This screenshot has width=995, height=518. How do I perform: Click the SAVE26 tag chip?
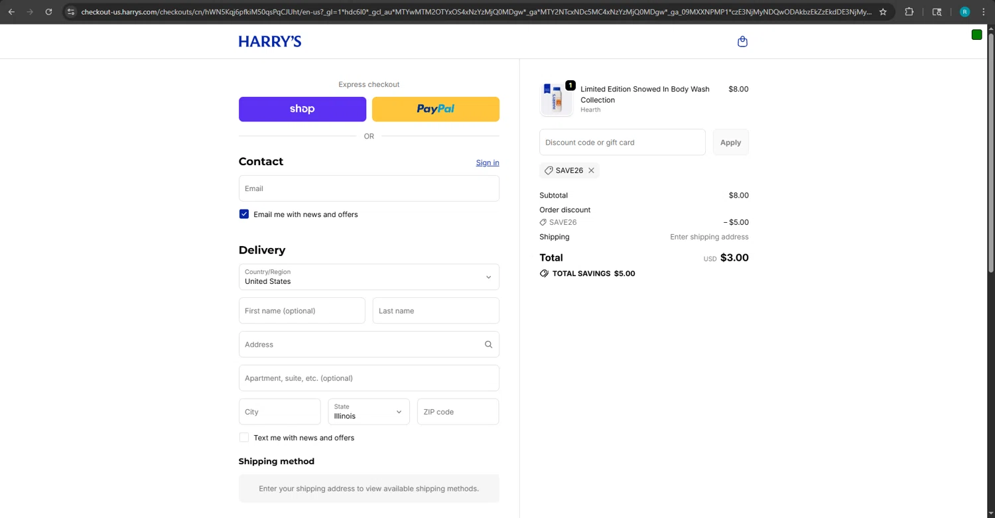tap(569, 170)
